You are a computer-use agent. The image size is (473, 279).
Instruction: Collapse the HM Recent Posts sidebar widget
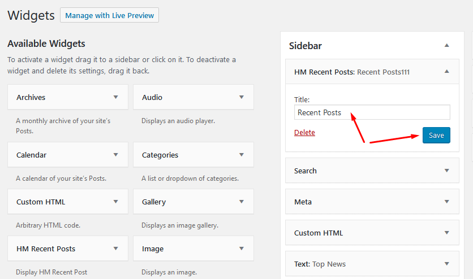pos(446,72)
